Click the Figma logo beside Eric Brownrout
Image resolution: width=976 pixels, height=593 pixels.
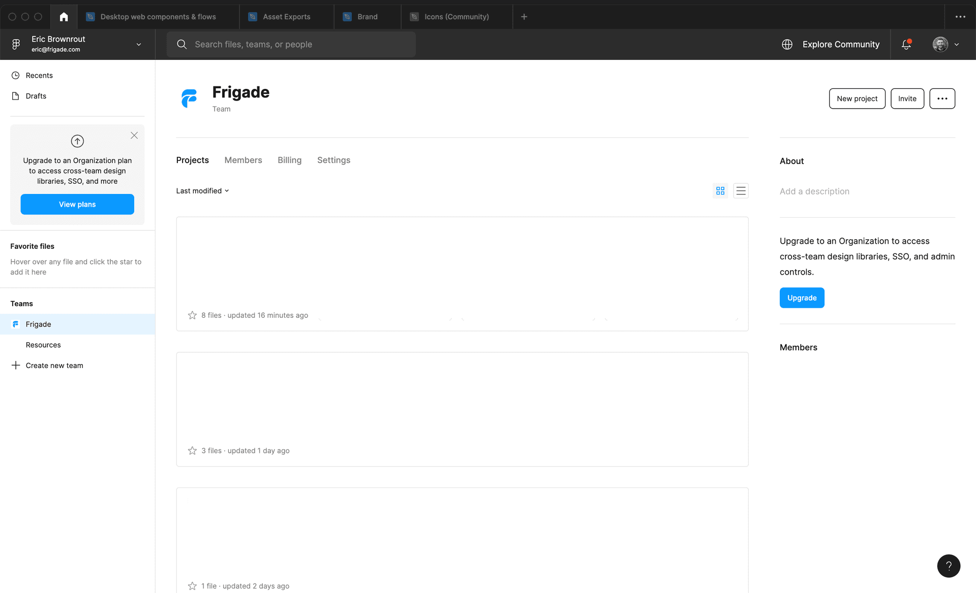coord(16,44)
